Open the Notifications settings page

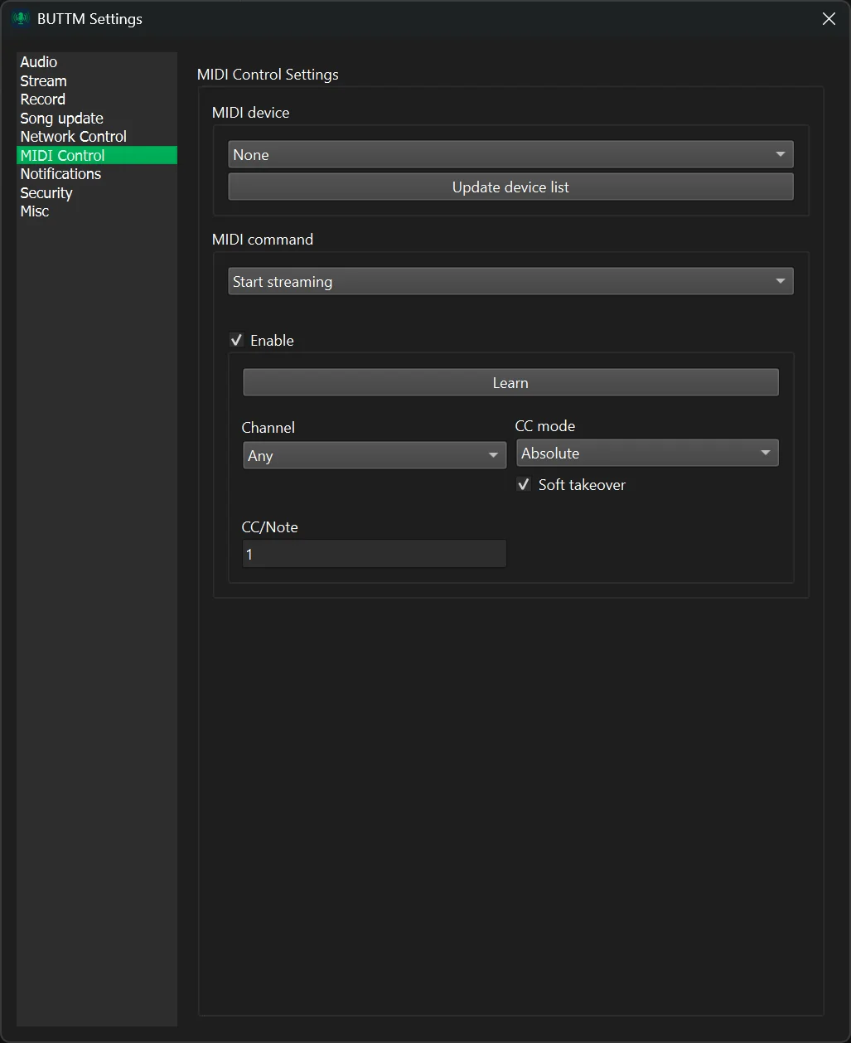click(60, 174)
